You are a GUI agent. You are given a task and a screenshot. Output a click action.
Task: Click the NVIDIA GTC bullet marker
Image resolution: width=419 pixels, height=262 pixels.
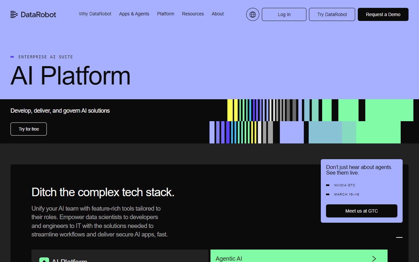click(x=328, y=185)
